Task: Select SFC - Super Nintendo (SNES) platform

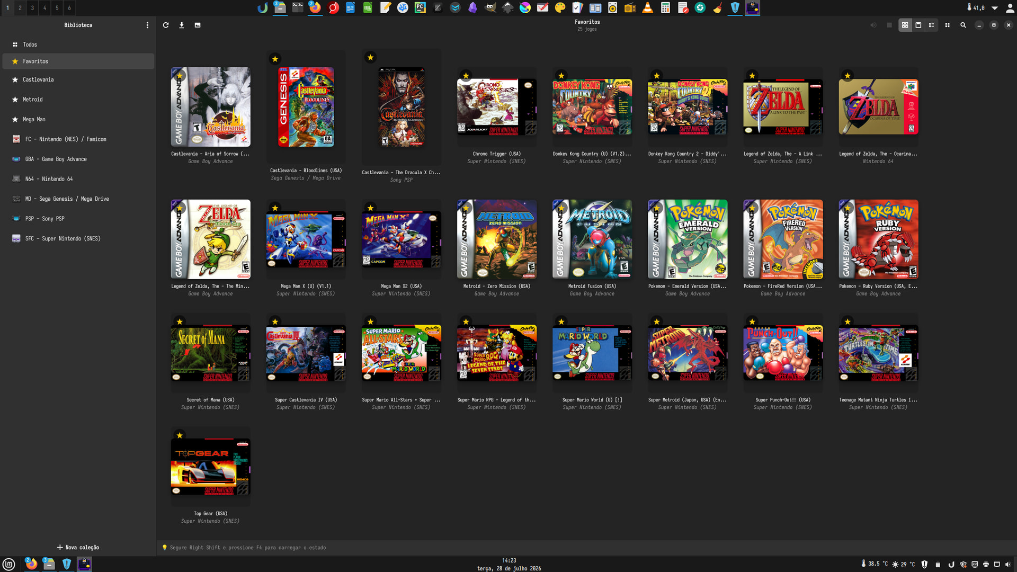Action: pos(78,238)
